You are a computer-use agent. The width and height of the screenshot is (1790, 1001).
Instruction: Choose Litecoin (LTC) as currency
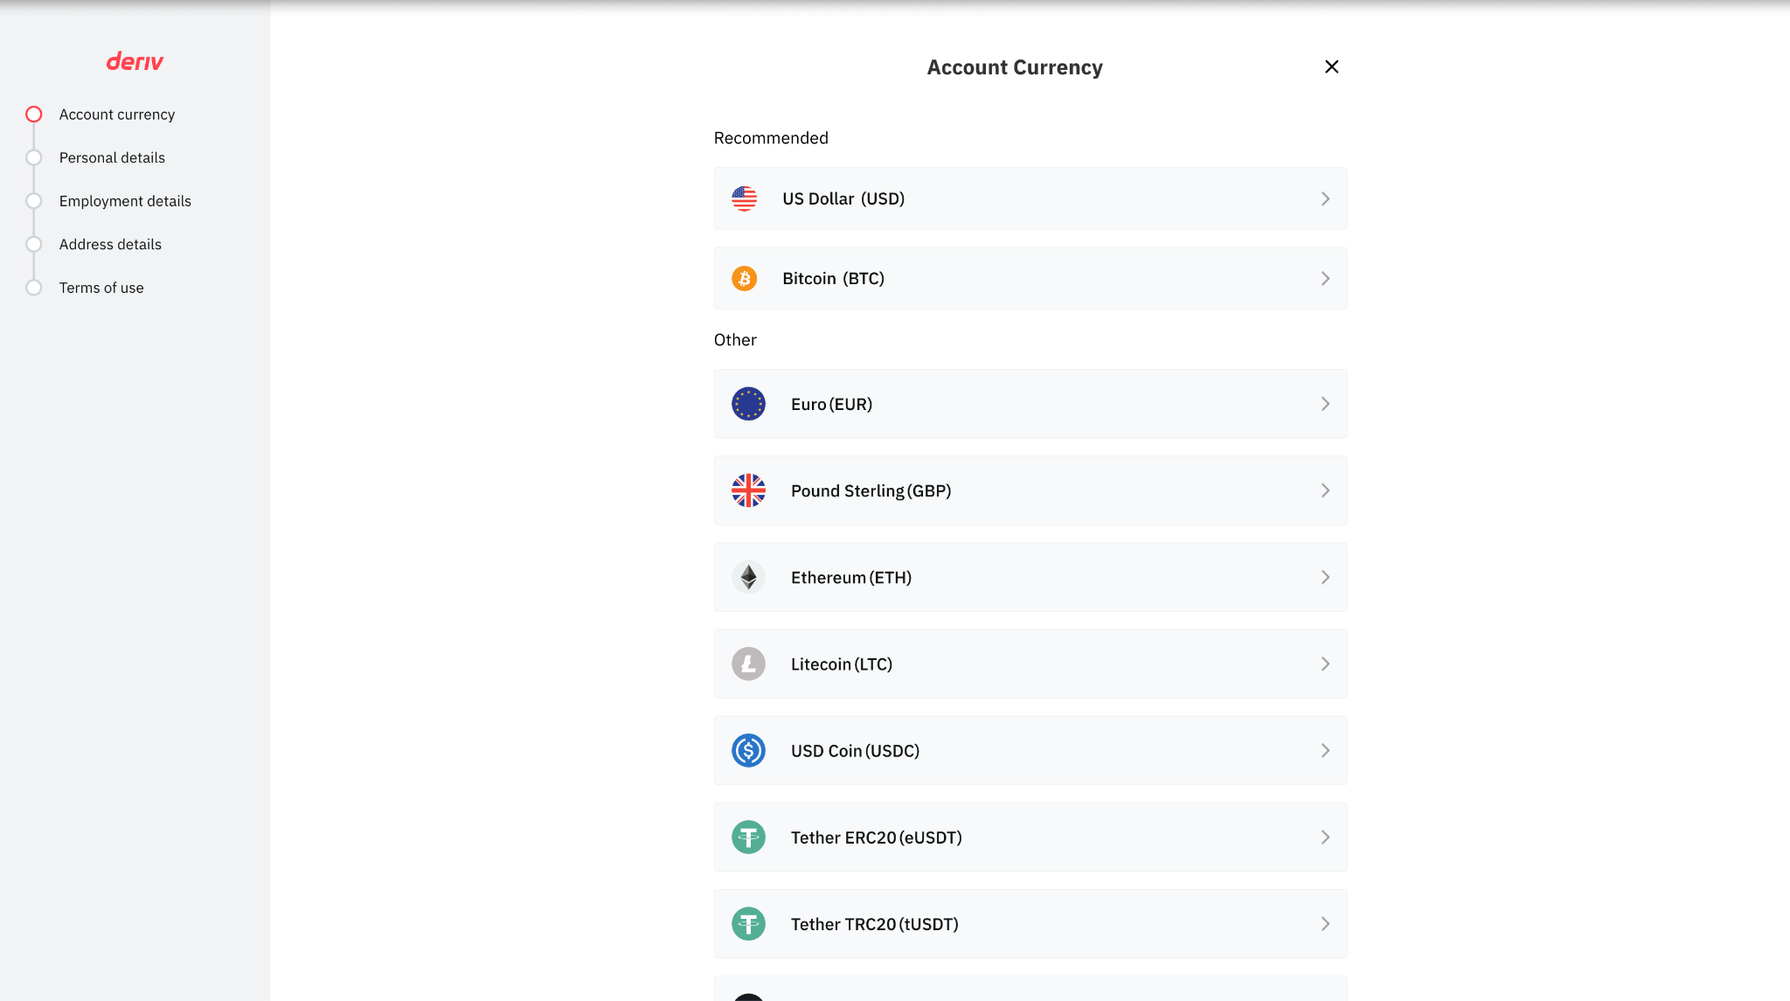point(1030,664)
